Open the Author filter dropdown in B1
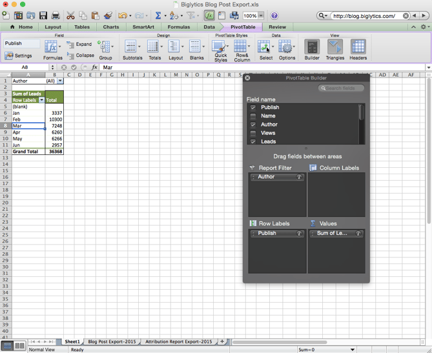432x353 pixels. (60, 81)
